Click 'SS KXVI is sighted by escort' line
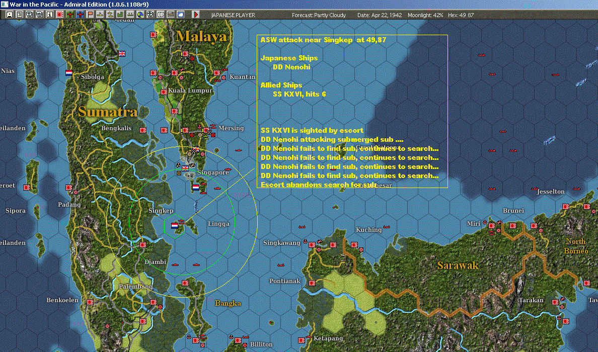This screenshot has width=598, height=352. [x=312, y=130]
